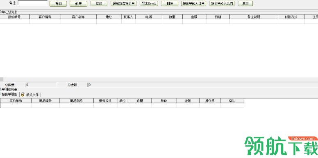Click the 联系人 column header

click(129, 17)
